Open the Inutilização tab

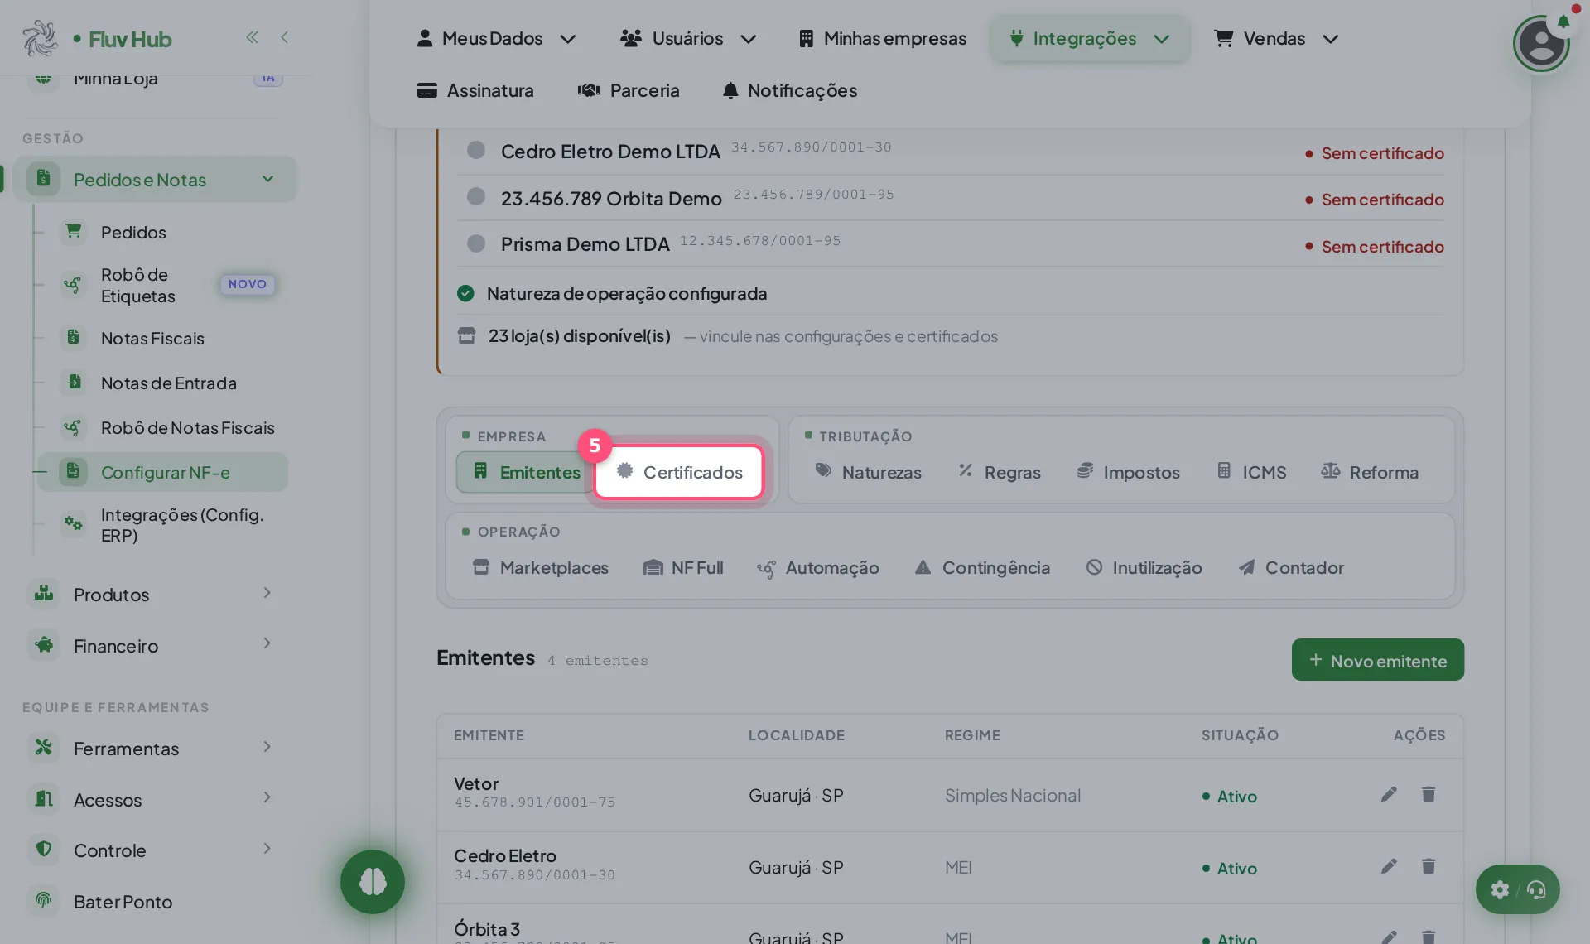point(1144,568)
